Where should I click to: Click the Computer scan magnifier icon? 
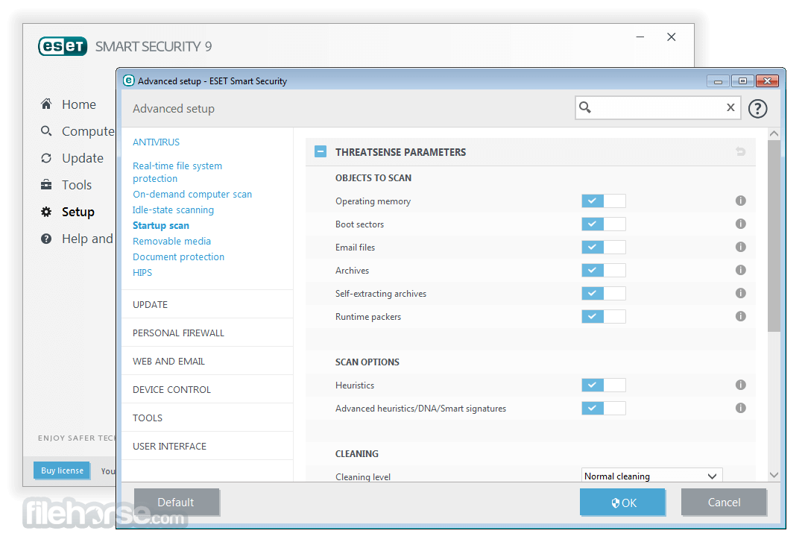46,131
